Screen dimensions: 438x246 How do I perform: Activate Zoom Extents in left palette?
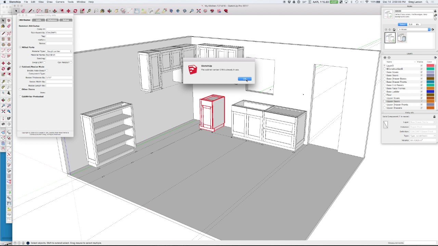(3, 111)
